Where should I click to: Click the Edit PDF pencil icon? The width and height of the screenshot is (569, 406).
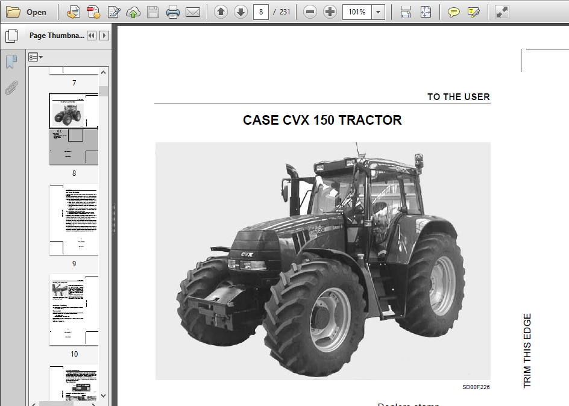114,12
